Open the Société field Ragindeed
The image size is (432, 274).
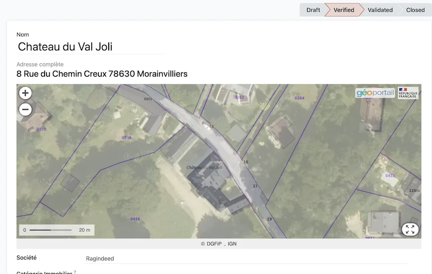pyautogui.click(x=246, y=259)
